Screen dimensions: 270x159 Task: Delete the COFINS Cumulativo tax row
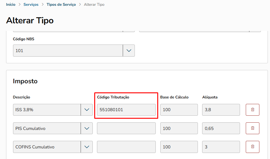[252, 147]
